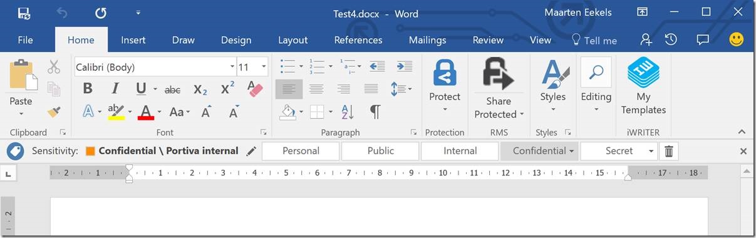Open Customize Quick Access Toolbar dropdown

(138, 13)
